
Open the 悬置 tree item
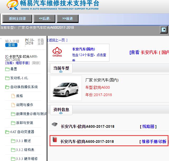14,69
